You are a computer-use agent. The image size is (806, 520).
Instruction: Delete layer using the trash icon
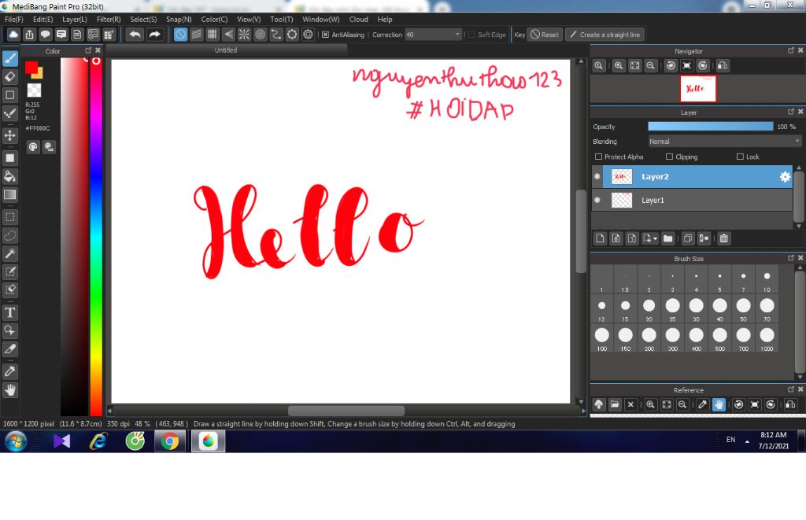click(724, 238)
